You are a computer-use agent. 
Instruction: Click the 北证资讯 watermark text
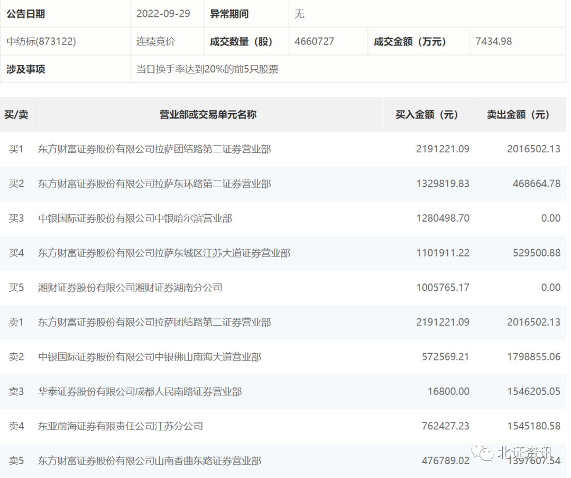(524, 453)
